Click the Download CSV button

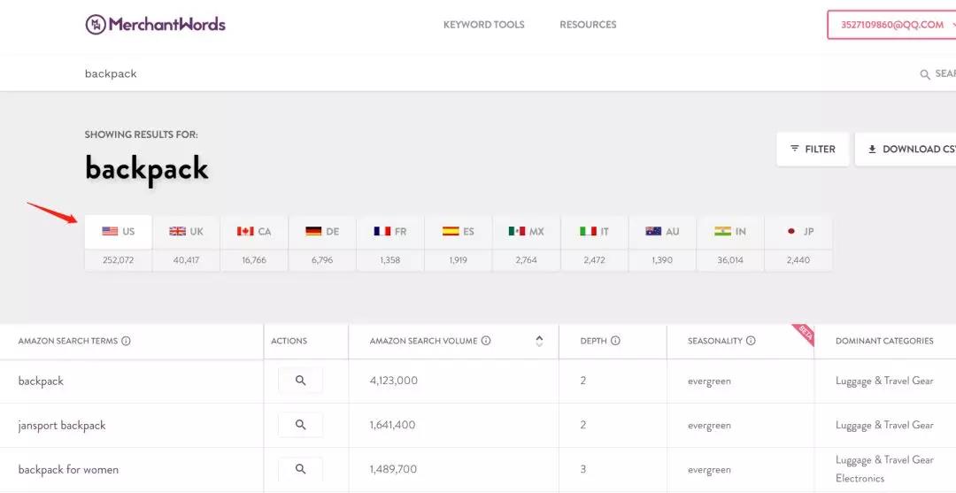pos(906,149)
